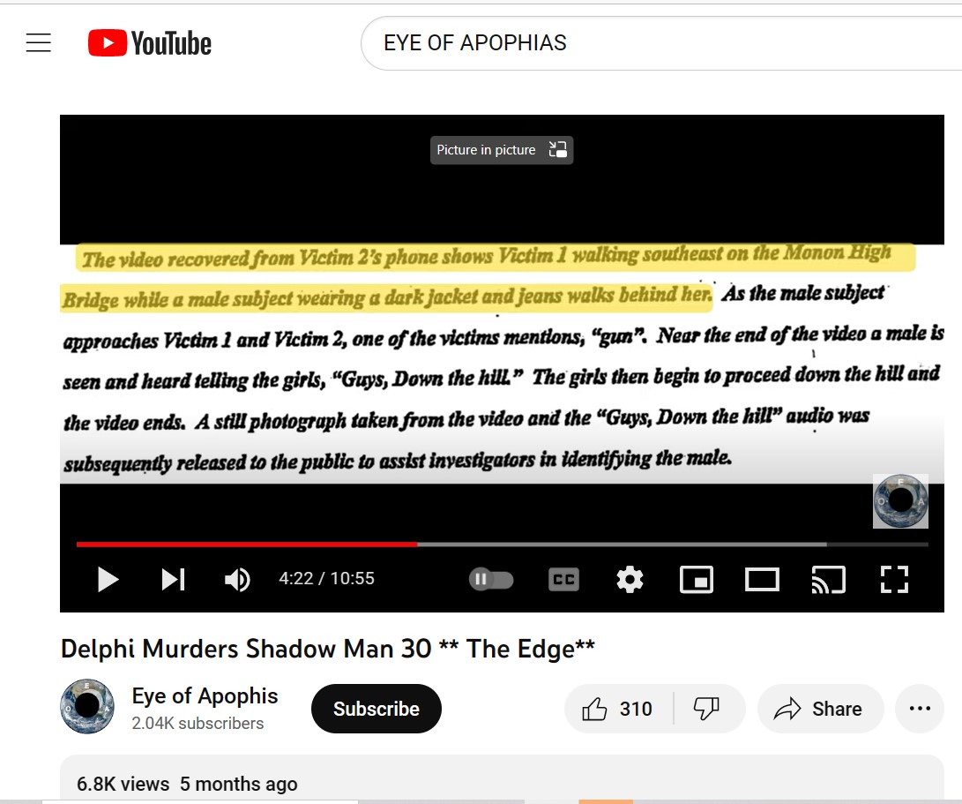Screen dimensions: 962x804
Task: Like the video with 310 likes
Action: [618, 708]
